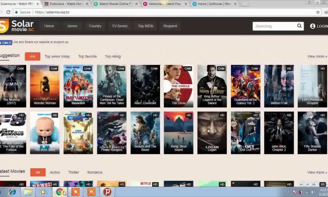The width and height of the screenshot is (328, 197).
Task: Click the address bar URL solarmoviez.to
Action: tap(52, 12)
